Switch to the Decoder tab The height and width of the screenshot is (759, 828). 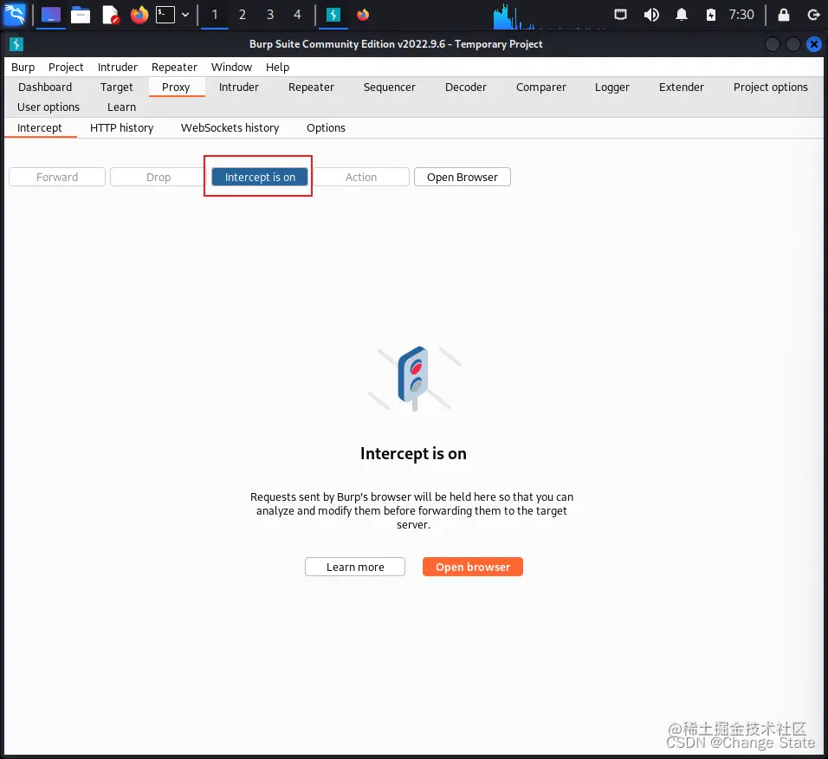[465, 88]
